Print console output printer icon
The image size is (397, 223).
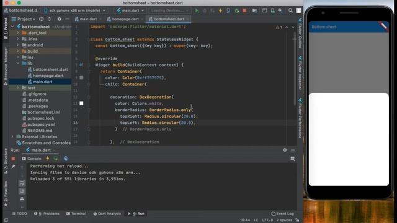pos(22,199)
